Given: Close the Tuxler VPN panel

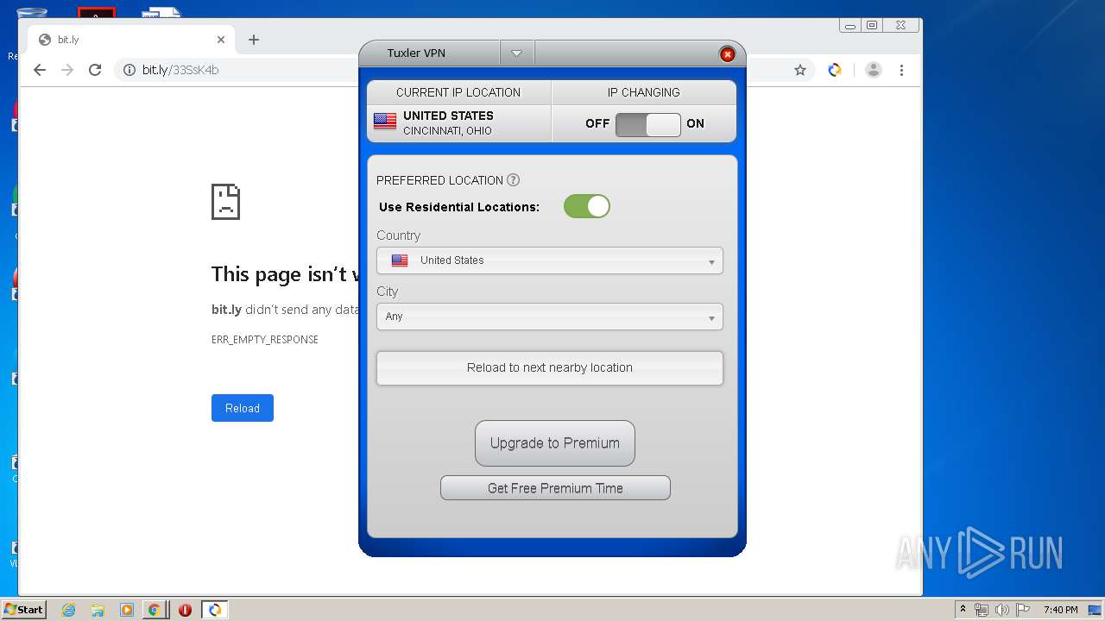Looking at the screenshot, I should point(727,54).
